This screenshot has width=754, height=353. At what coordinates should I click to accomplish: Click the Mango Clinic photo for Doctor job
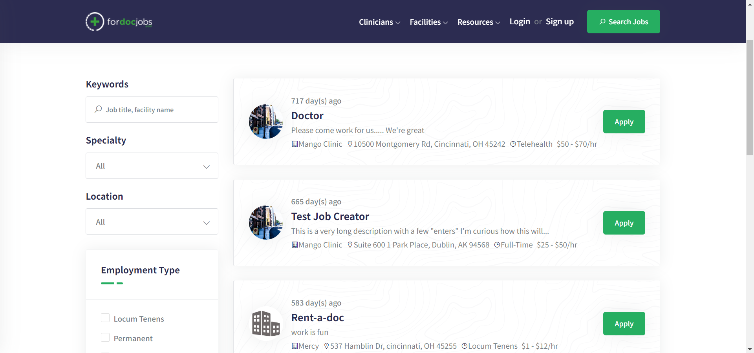tap(266, 122)
